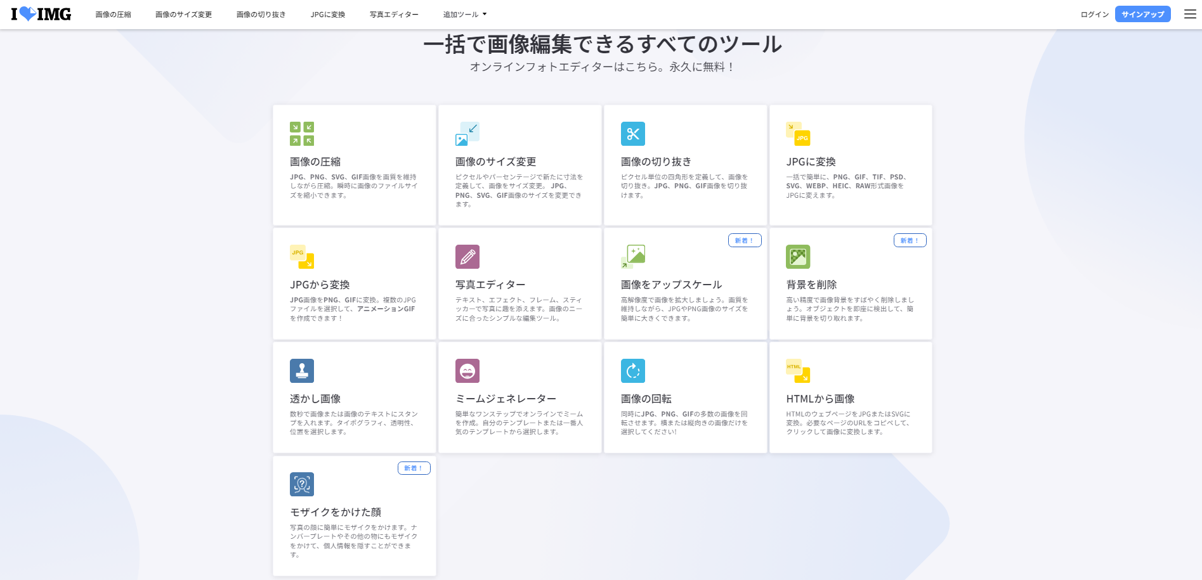The height and width of the screenshot is (580, 1202).
Task: Click the I♥IMG logo
Action: (41, 14)
